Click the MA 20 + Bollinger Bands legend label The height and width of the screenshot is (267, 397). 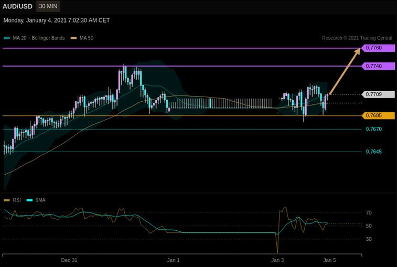[39, 38]
